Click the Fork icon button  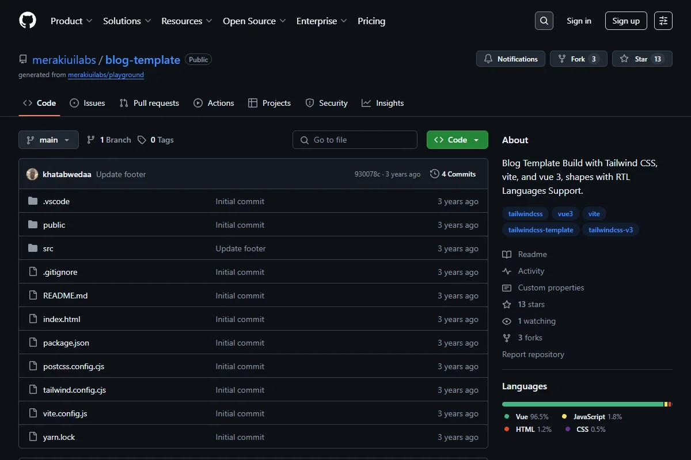click(x=578, y=59)
